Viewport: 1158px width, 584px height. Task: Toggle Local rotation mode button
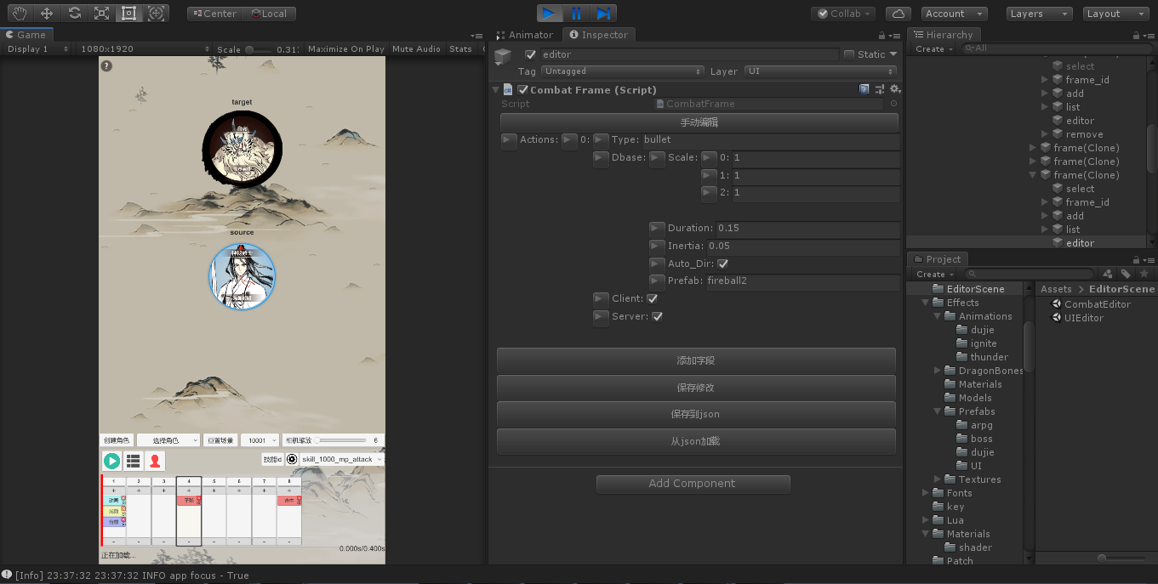click(268, 14)
